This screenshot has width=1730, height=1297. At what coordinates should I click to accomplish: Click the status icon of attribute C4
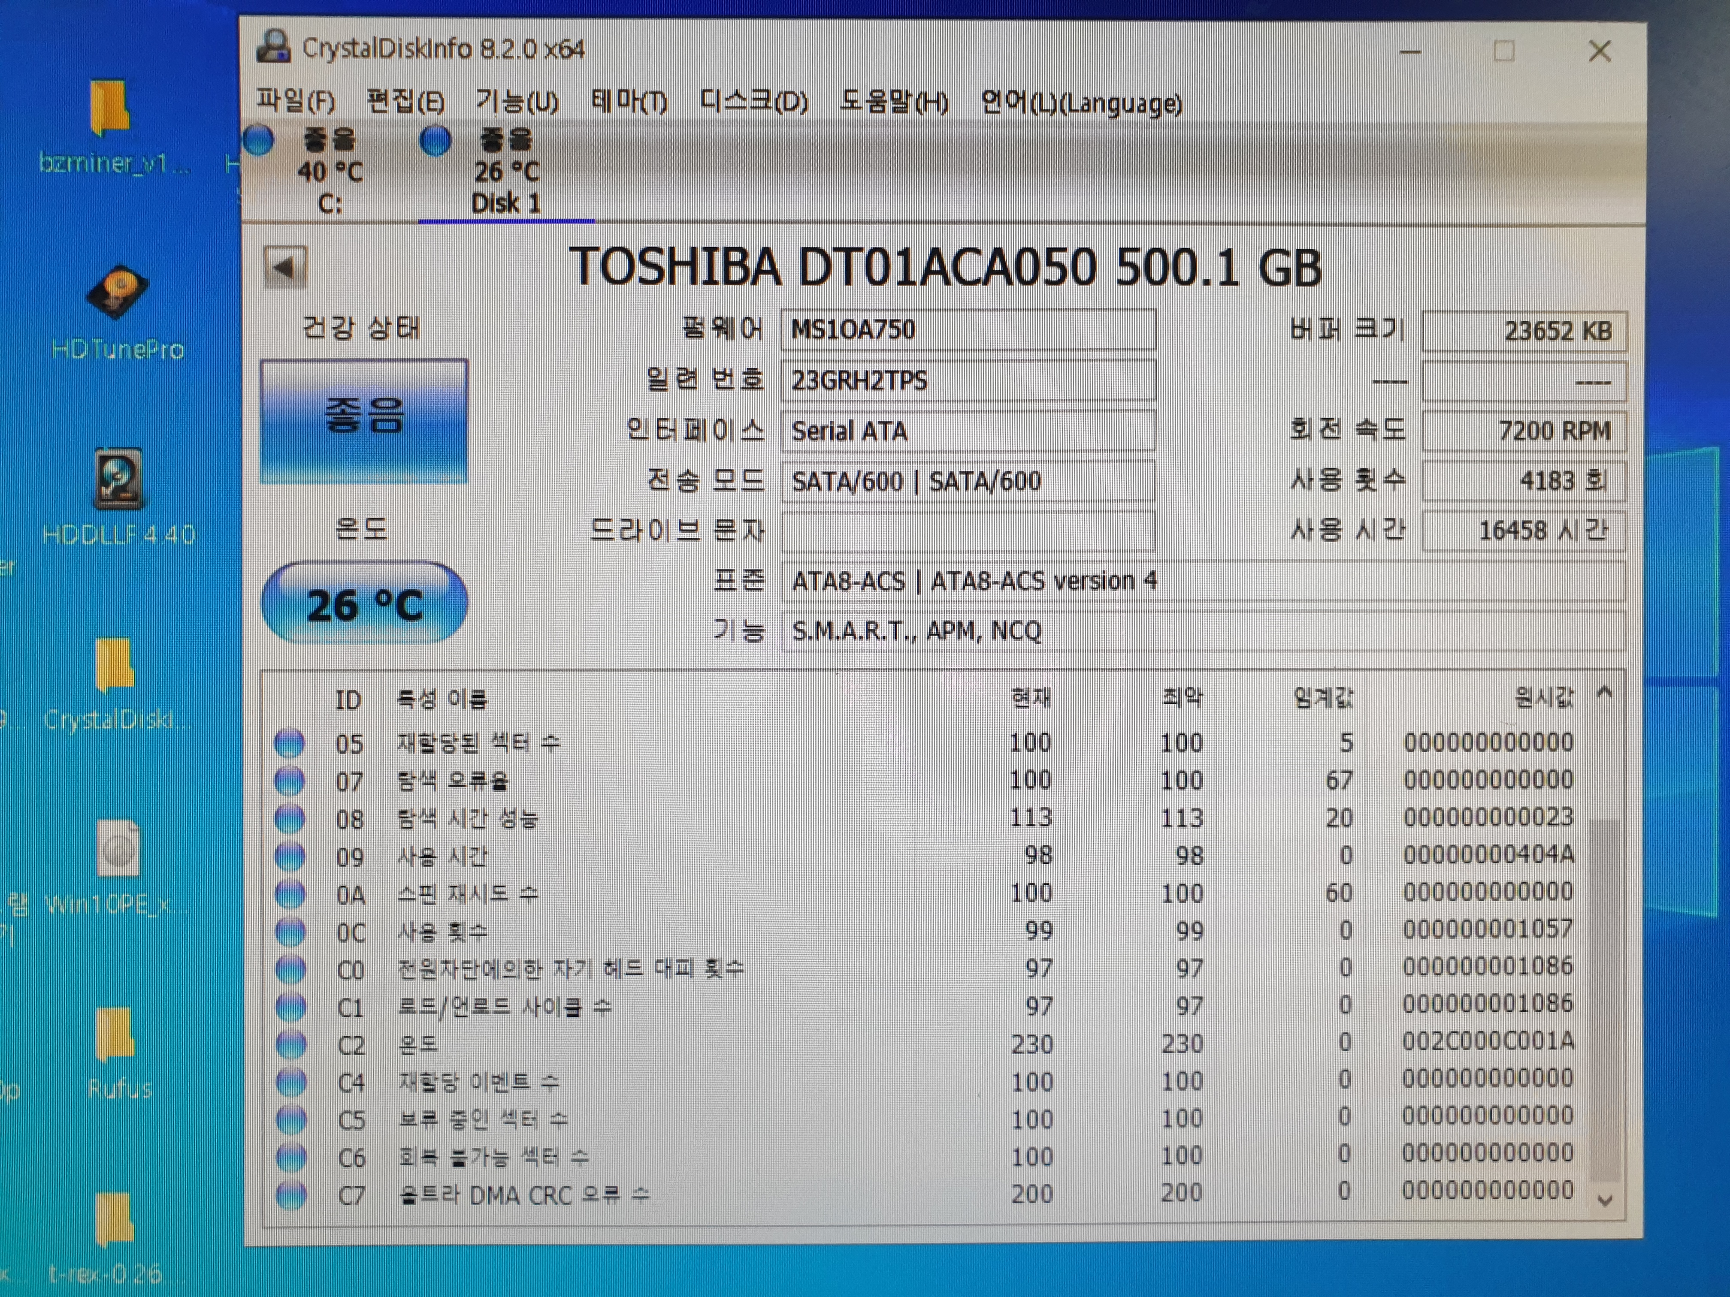tap(291, 1082)
